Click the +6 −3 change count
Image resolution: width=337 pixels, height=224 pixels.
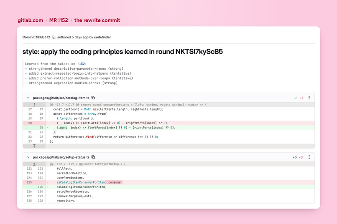[x=297, y=157]
